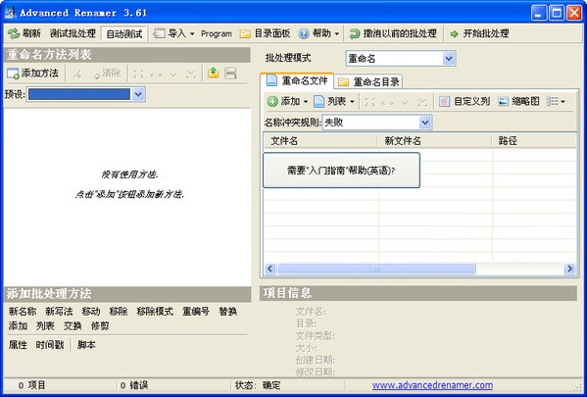The height and width of the screenshot is (397, 587).
Task: Click move file to bottom icon in file toolbar
Action: click(x=422, y=102)
